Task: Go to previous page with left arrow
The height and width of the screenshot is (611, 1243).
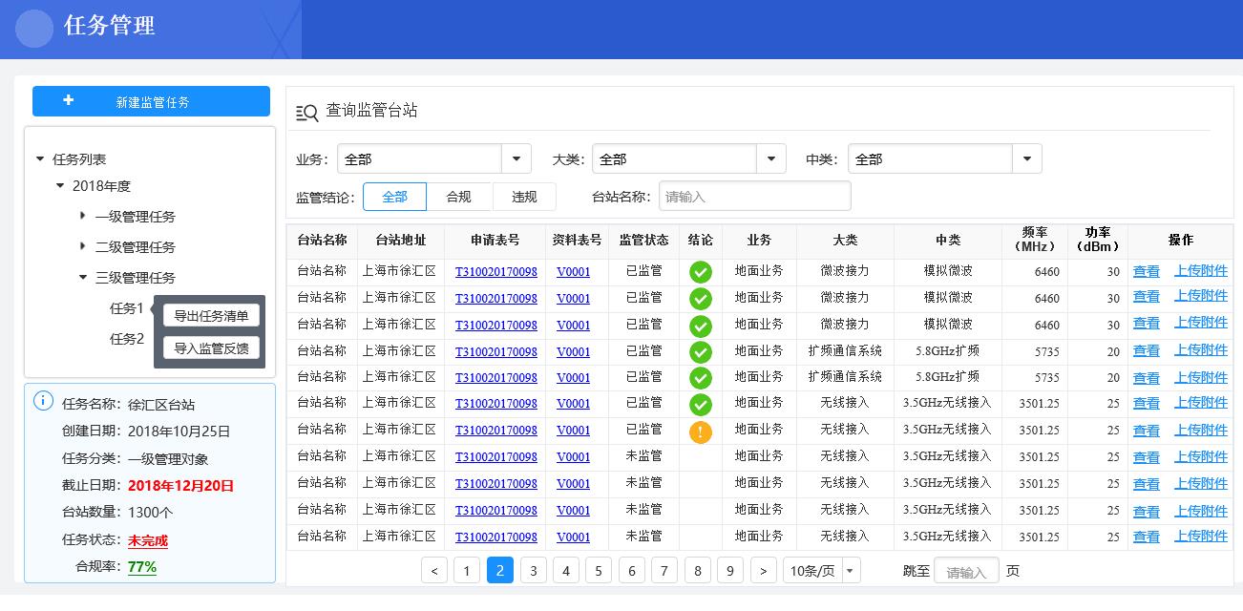Action: click(x=433, y=571)
